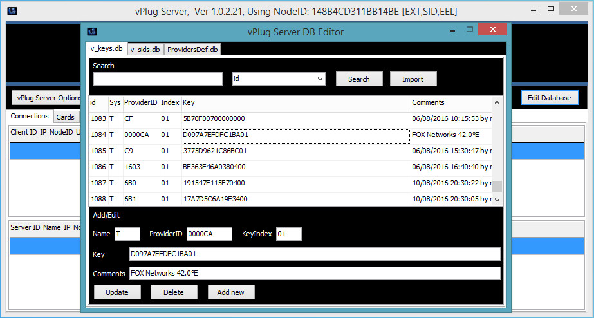This screenshot has height=318, width=594.
Task: Open the ProvidersDef.db tab
Action: tap(192, 50)
